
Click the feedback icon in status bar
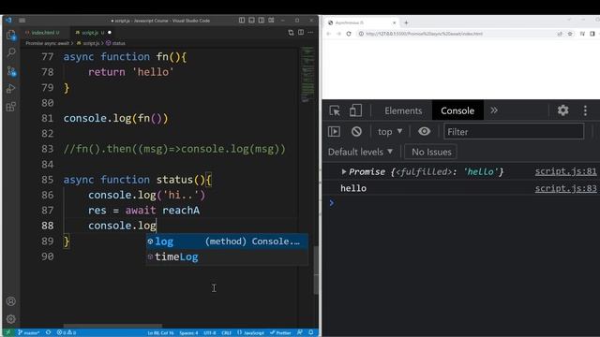point(300,332)
